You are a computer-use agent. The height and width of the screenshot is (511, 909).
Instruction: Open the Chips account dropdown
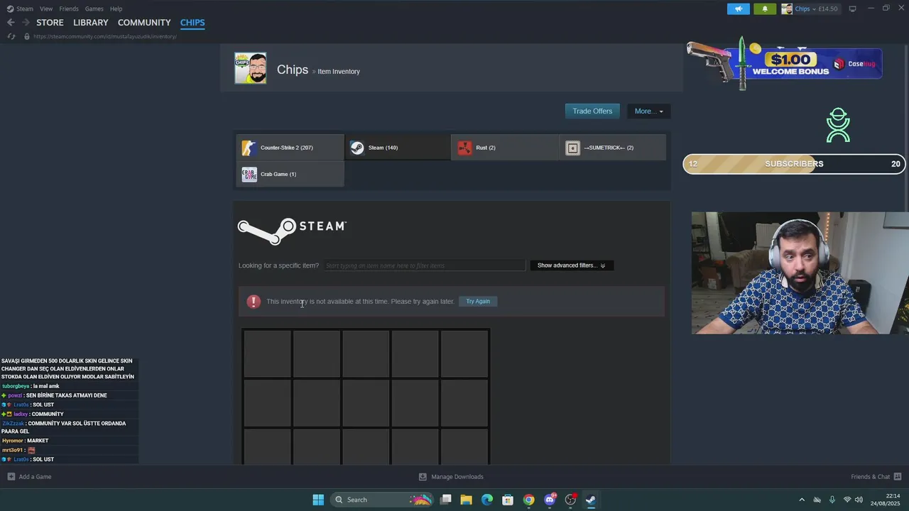pos(810,9)
